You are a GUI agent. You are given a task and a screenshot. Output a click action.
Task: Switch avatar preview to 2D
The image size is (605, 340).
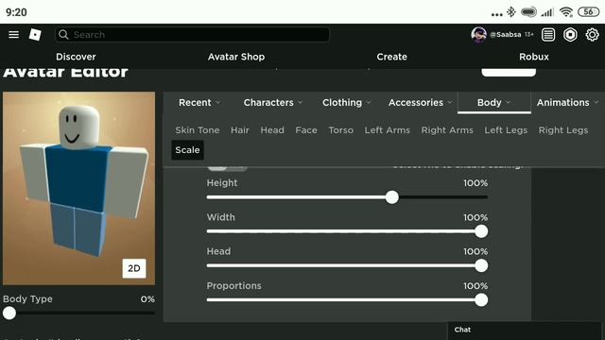pos(134,268)
